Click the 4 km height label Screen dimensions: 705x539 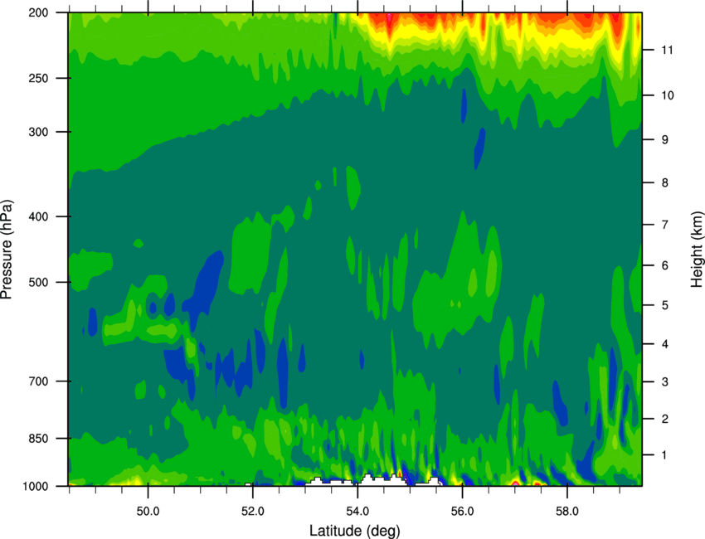pos(664,344)
